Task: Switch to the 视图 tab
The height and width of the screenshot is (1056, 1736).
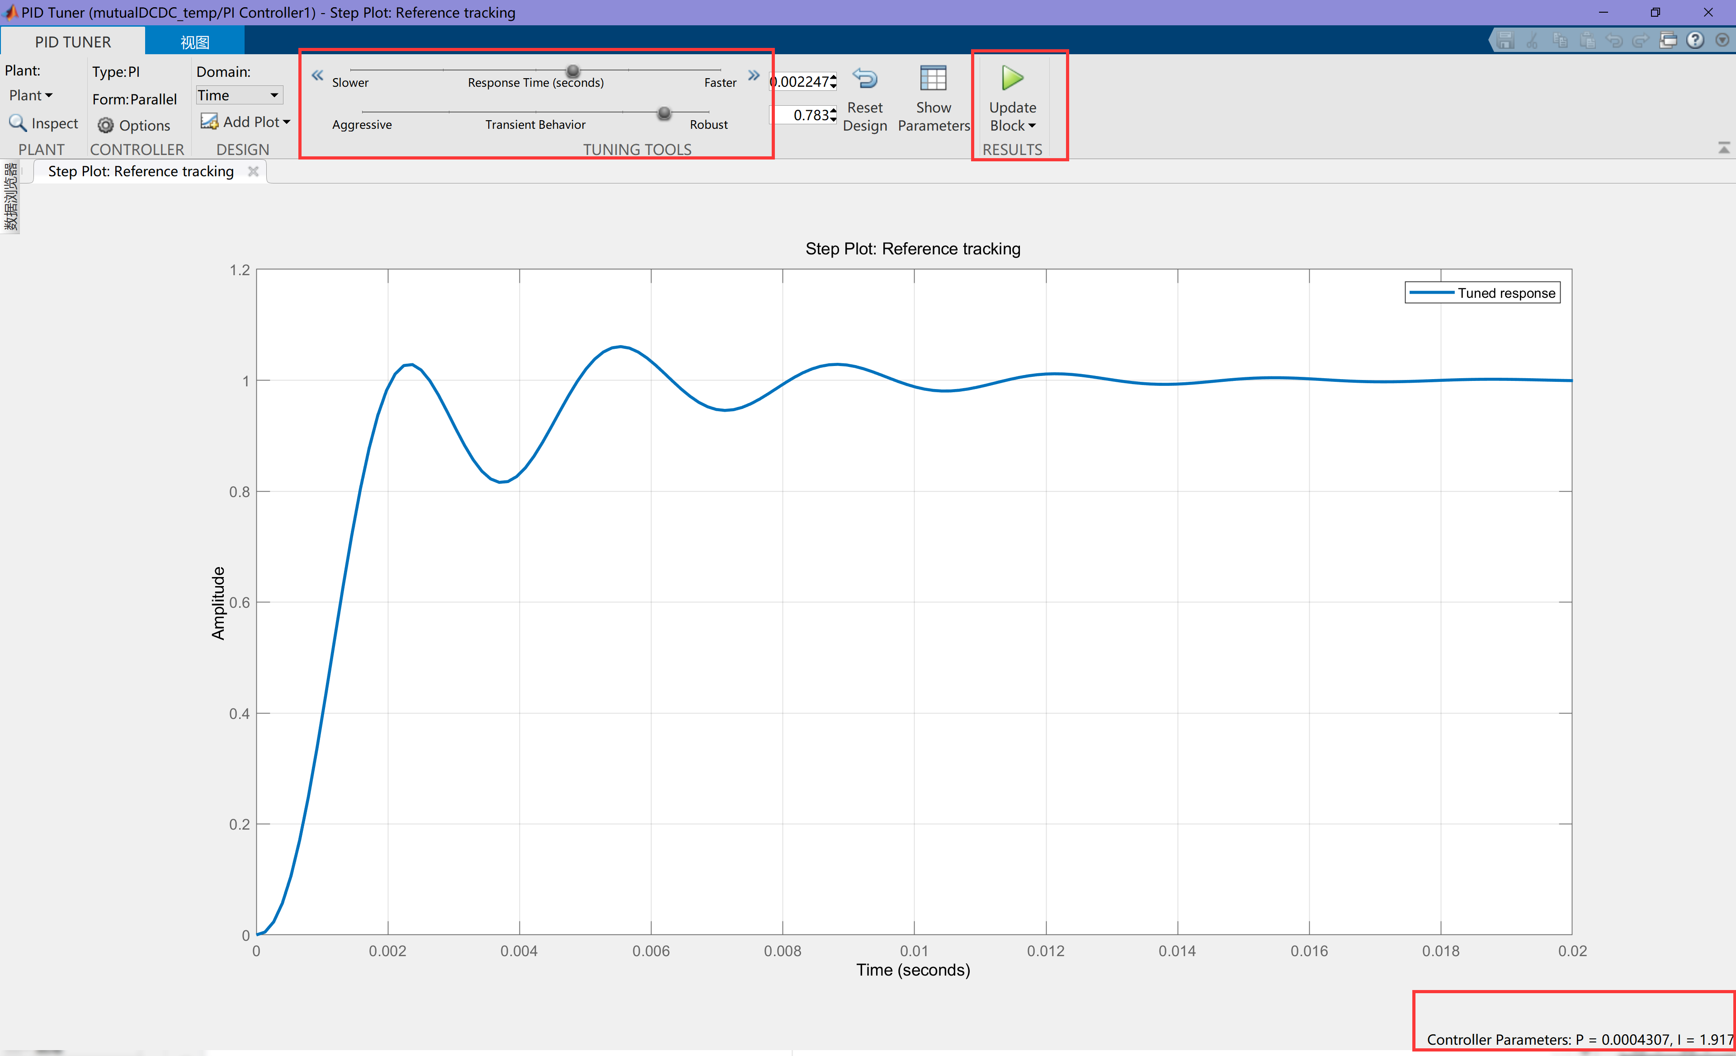Action: click(194, 42)
